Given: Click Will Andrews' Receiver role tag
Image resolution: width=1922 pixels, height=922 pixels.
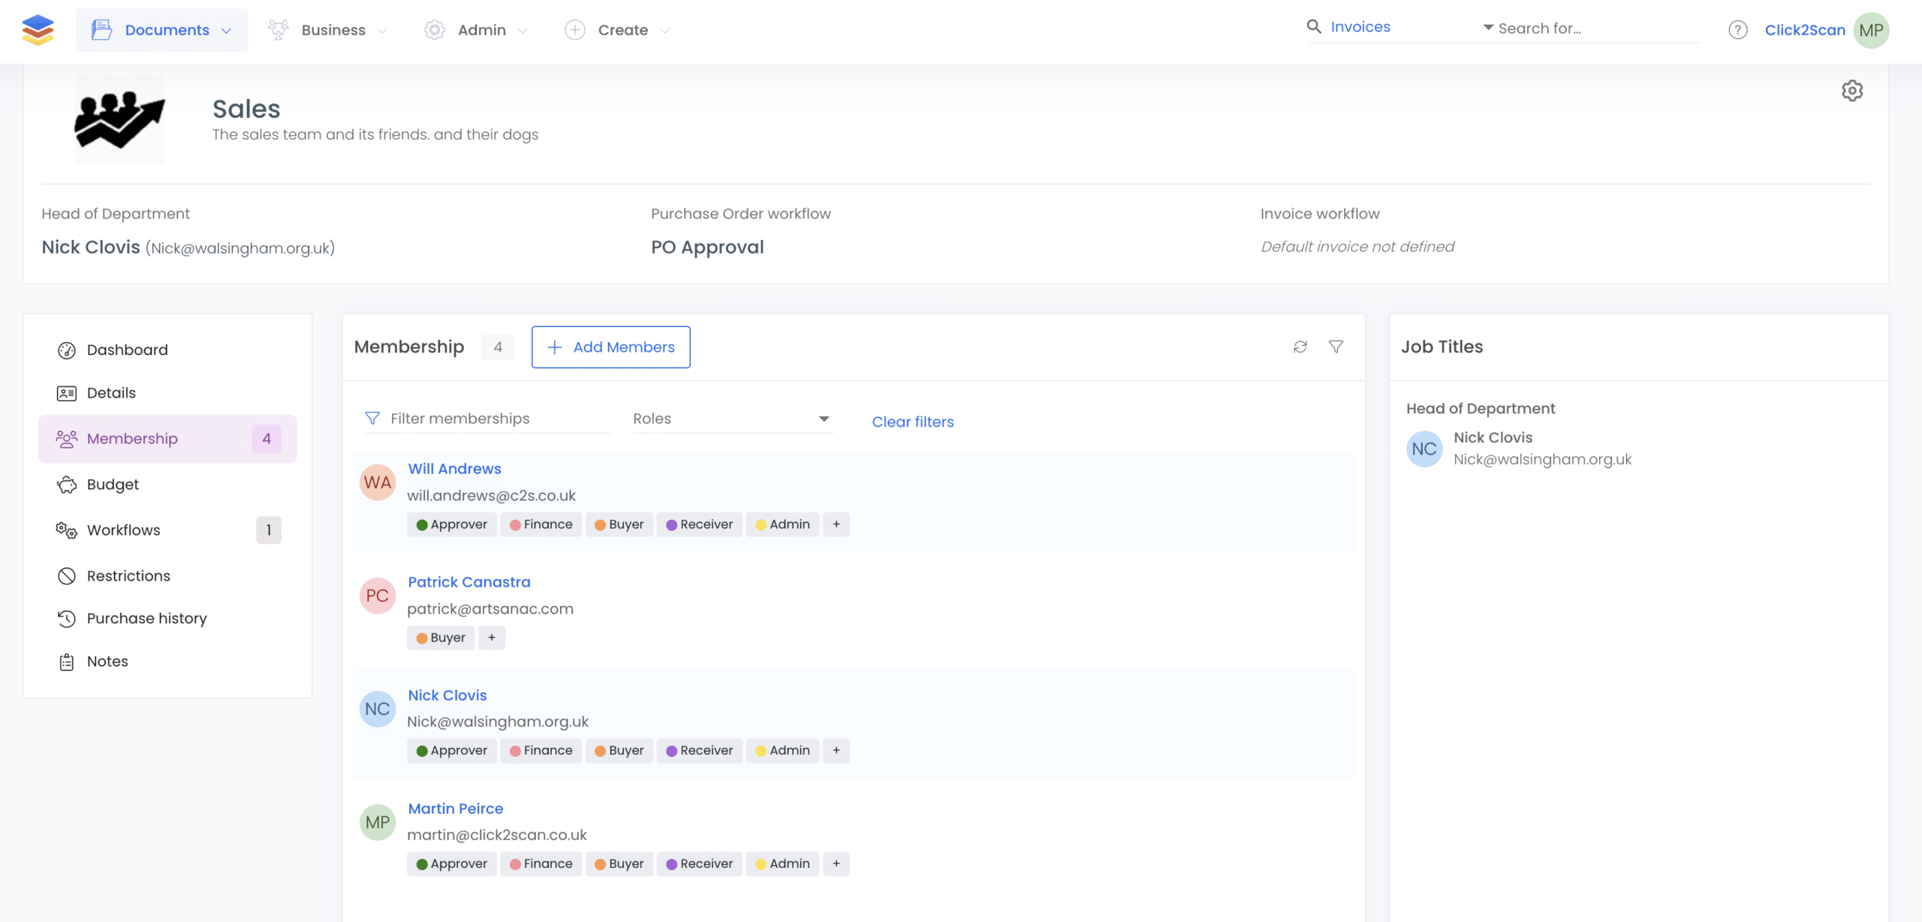Looking at the screenshot, I should (699, 524).
